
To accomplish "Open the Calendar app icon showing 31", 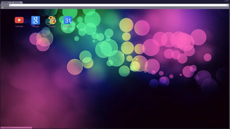I will click(x=68, y=20).
